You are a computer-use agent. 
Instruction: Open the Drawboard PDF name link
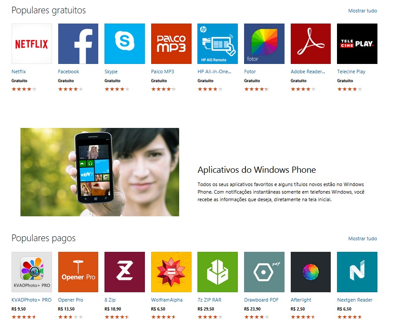[261, 300]
